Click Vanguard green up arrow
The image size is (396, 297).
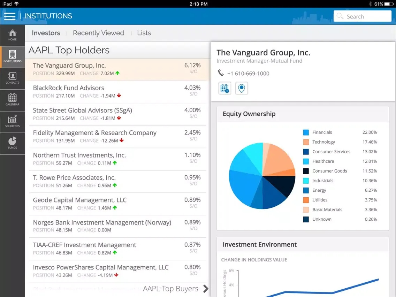(117, 73)
